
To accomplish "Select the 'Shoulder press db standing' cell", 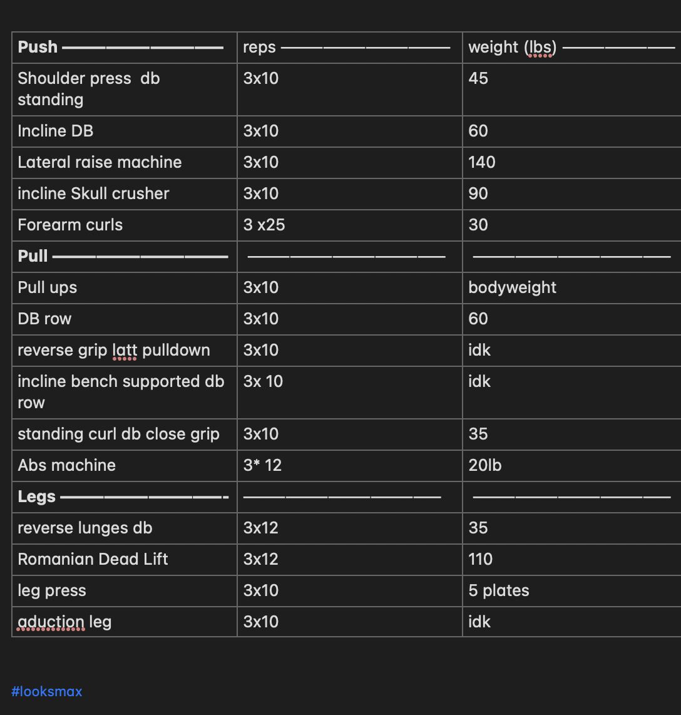I will click(125, 90).
